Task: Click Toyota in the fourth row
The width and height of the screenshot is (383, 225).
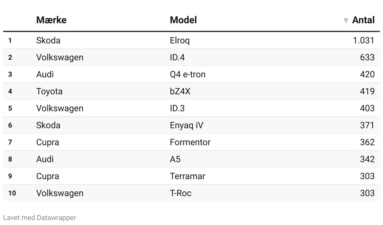Action: coord(49,91)
